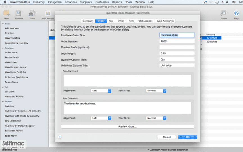Collapse the Sell sidebar section
The width and height of the screenshot is (243, 152).
coord(3,88)
